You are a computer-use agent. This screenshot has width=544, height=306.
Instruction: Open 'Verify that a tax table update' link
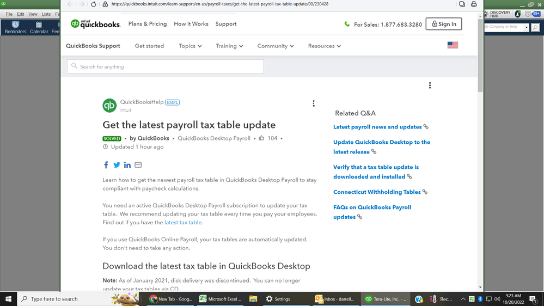pos(376,172)
